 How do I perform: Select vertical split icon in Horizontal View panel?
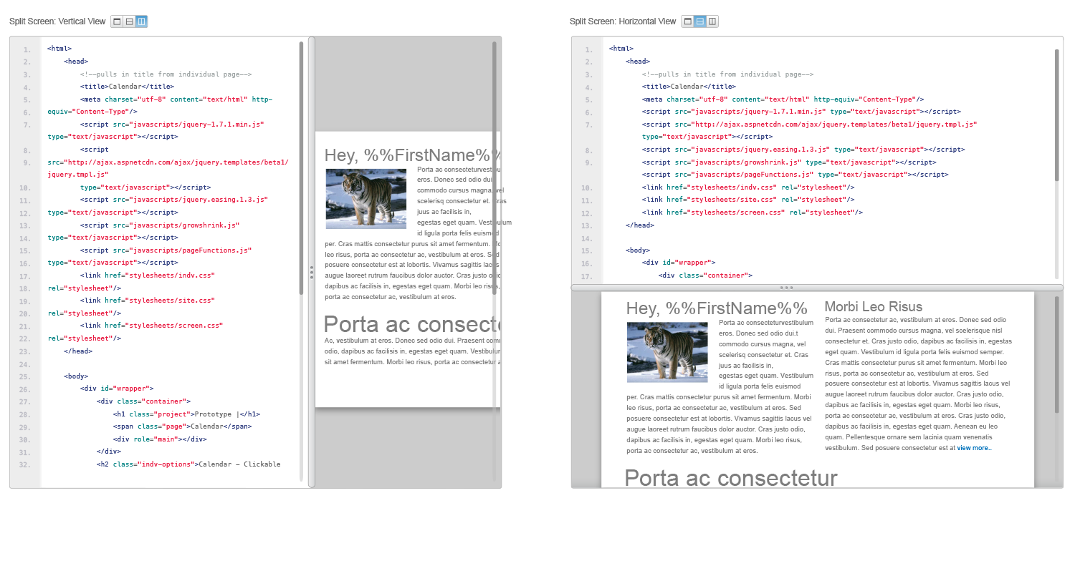coord(712,21)
